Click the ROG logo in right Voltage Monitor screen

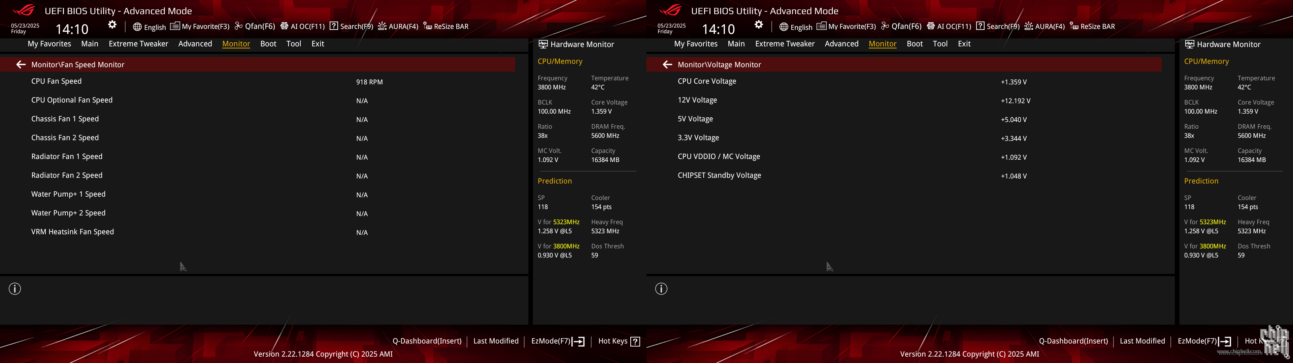(x=671, y=10)
